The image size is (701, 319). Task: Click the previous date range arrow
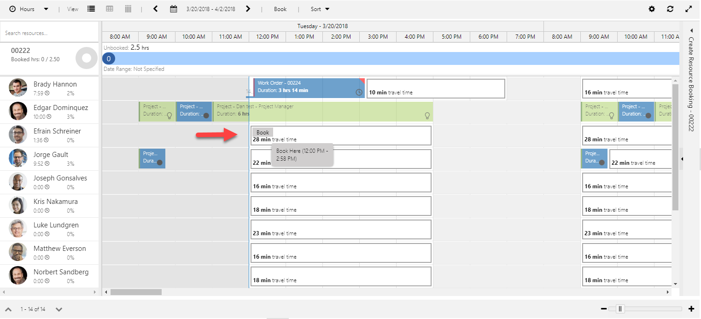tap(155, 8)
